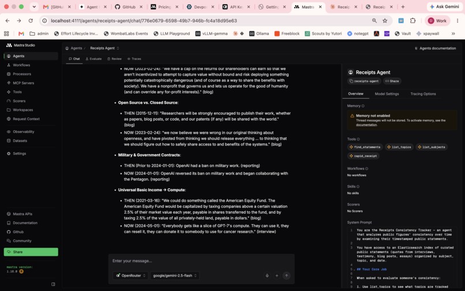Open Agents documentation link
The height and width of the screenshot is (291, 465).
coord(435,48)
